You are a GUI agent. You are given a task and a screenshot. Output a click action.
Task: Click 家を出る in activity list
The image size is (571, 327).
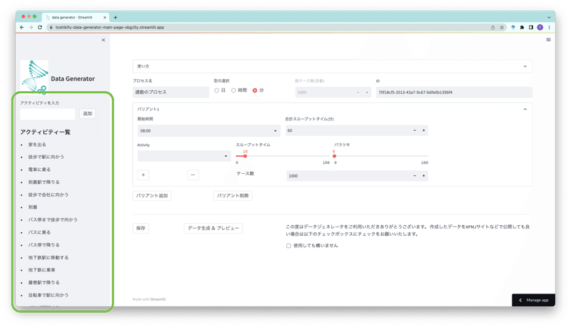tap(37, 145)
